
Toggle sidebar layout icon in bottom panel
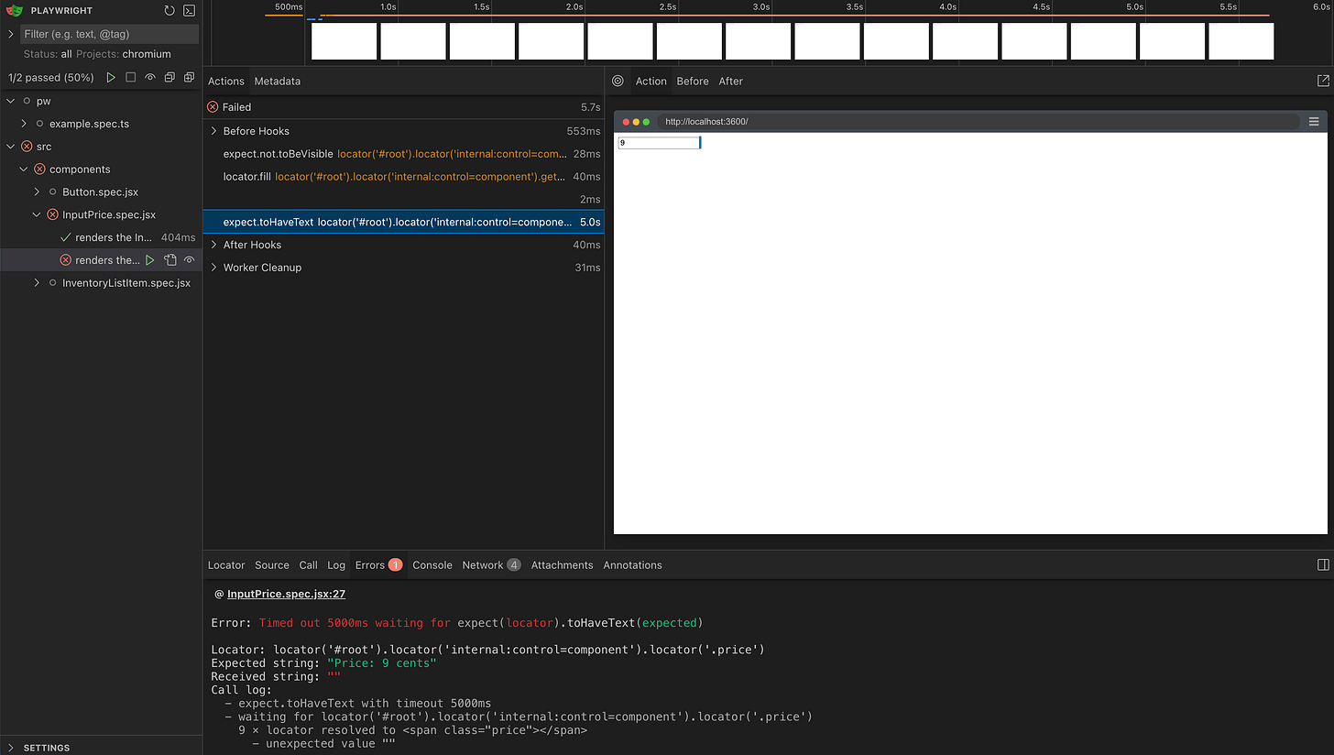(x=1322, y=564)
